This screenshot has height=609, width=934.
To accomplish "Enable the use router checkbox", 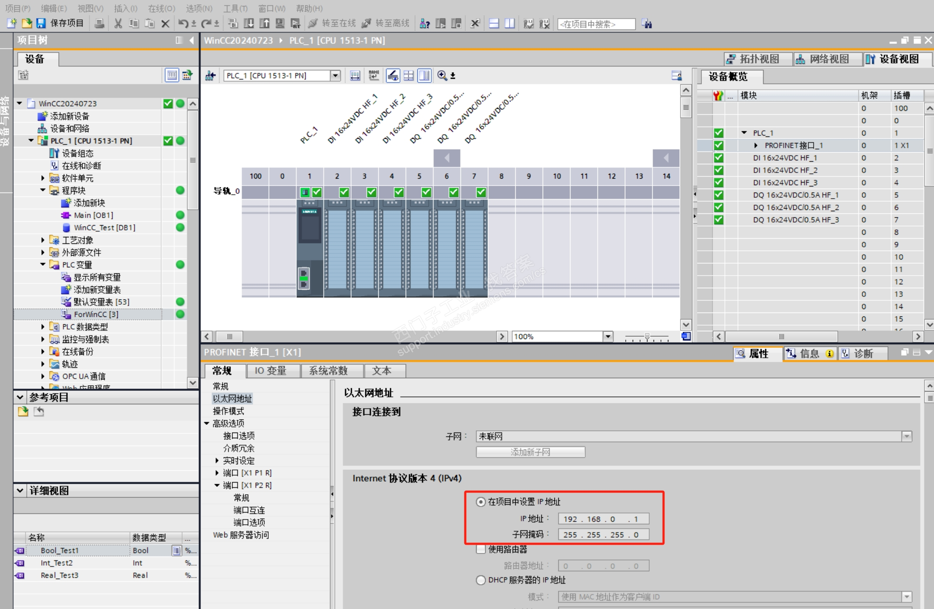I will coord(480,549).
